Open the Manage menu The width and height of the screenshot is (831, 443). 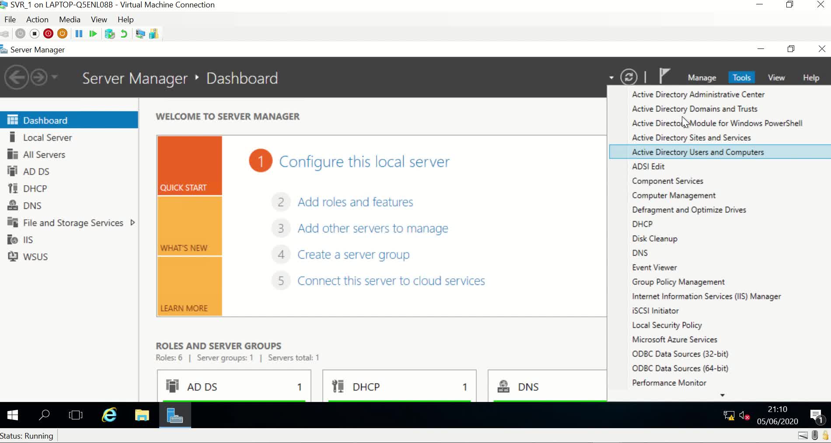click(702, 77)
